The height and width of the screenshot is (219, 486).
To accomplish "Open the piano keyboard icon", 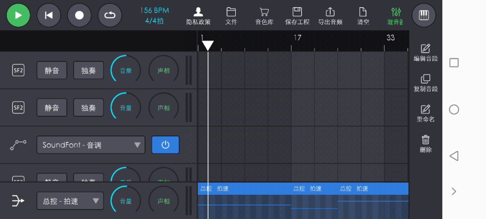I will click(x=423, y=15).
